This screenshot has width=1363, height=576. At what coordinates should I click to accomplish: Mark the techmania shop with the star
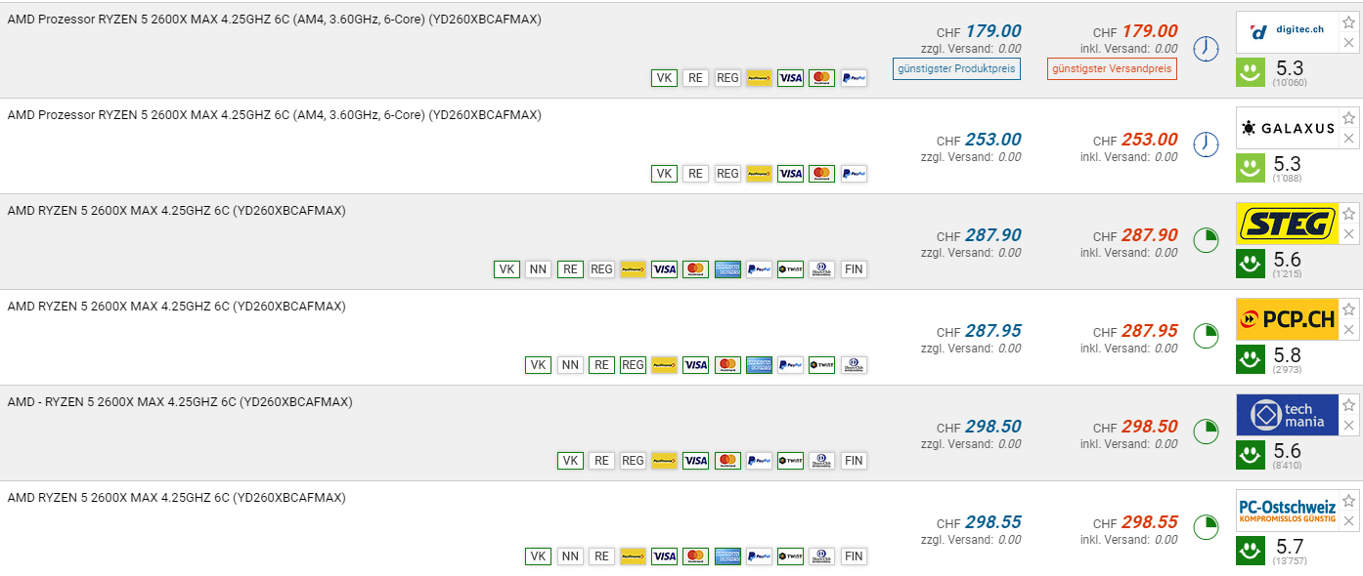pyautogui.click(x=1349, y=405)
